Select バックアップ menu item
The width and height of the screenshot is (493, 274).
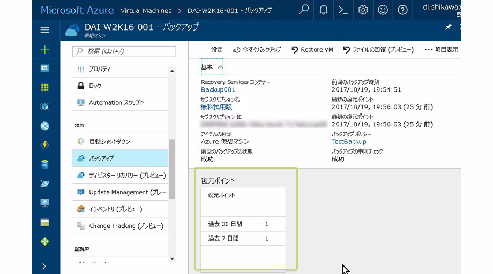click(x=121, y=158)
